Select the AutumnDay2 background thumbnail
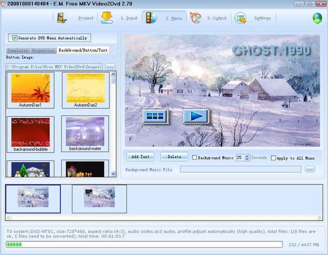 (86, 90)
